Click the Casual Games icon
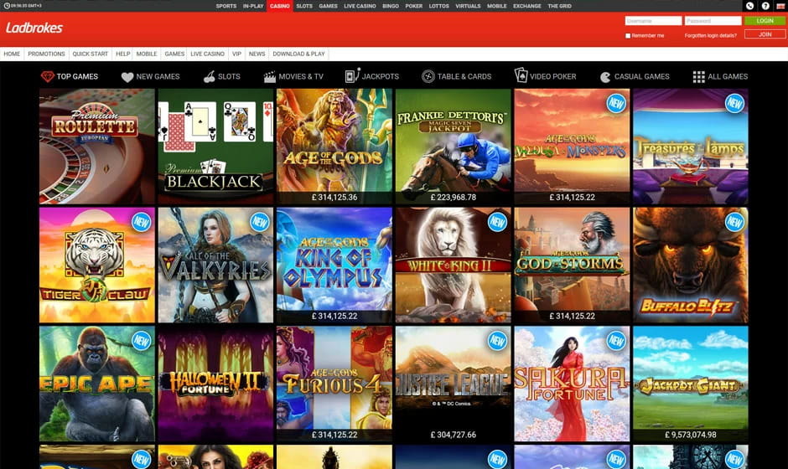The height and width of the screenshot is (469, 788). point(605,77)
